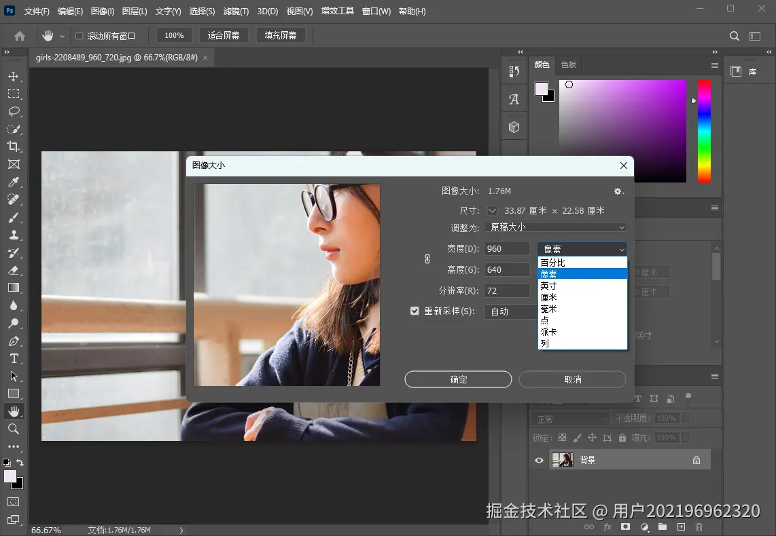The width and height of the screenshot is (776, 536).
Task: Select the Brush tool
Action: tap(14, 217)
